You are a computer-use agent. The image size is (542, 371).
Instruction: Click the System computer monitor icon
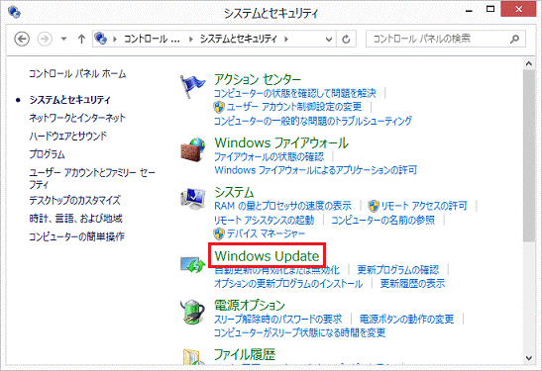pyautogui.click(x=193, y=199)
